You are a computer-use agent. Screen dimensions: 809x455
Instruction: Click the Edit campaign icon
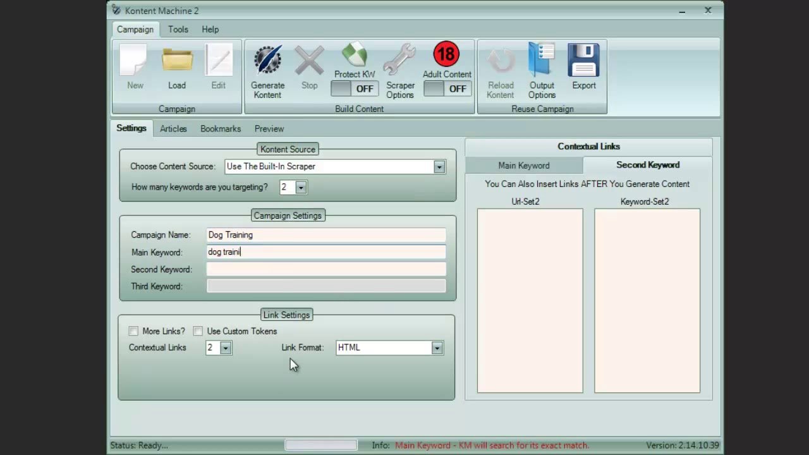(219, 60)
